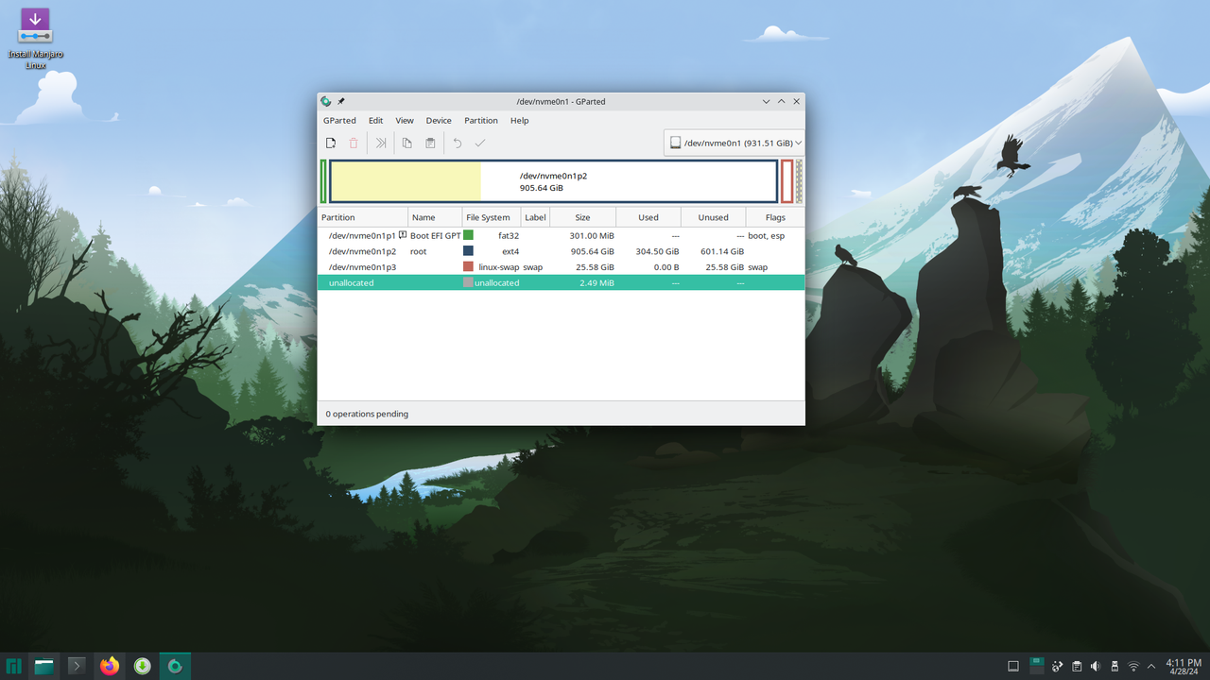The height and width of the screenshot is (680, 1210).
Task: Open the View menu
Action: 405,121
